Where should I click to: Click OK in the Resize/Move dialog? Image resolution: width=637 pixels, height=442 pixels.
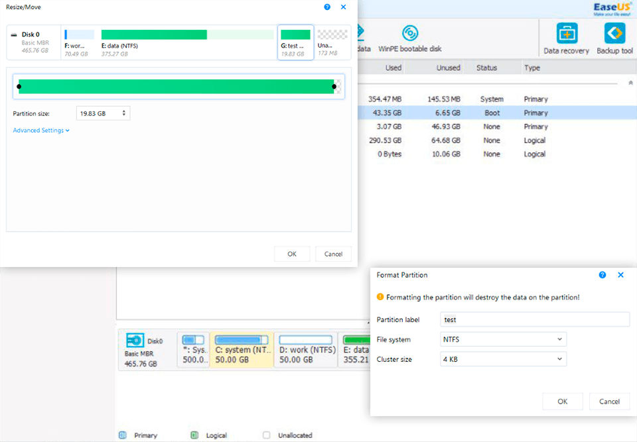point(292,254)
